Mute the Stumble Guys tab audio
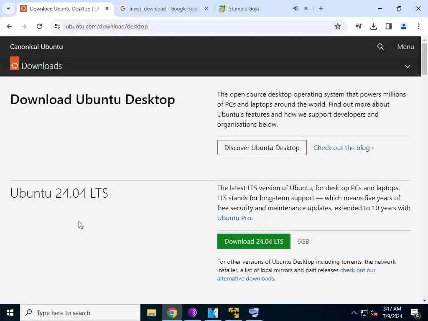428x321 pixels. (296, 8)
